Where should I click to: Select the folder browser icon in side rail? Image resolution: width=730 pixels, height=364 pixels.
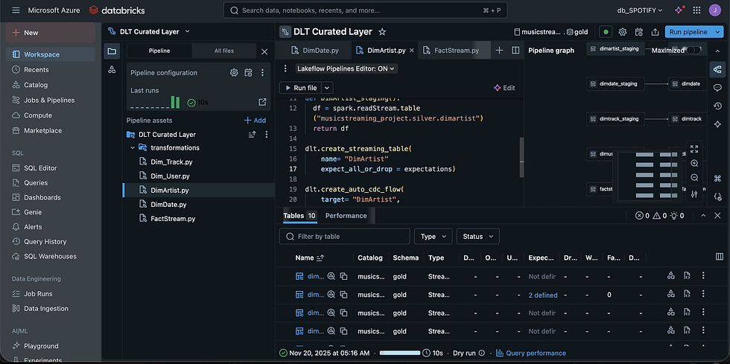click(x=112, y=51)
